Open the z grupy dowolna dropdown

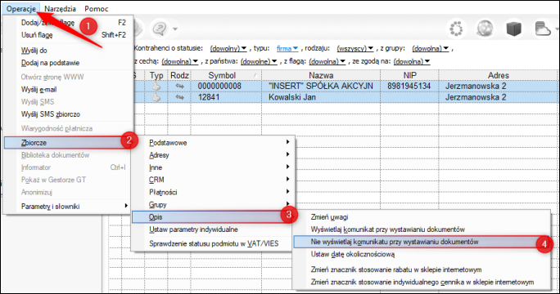[430, 48]
